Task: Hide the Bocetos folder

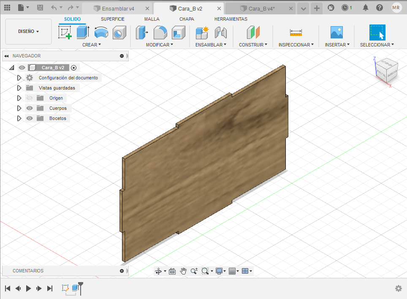Action: (30, 118)
